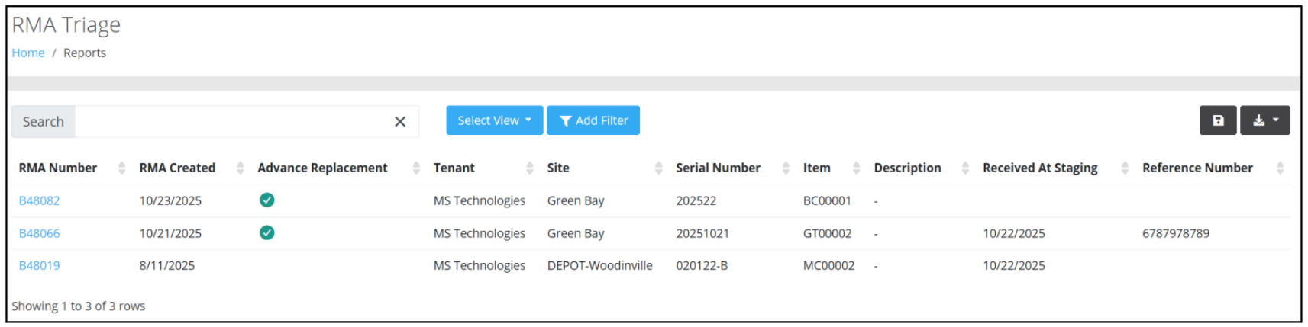Sort by RMA Created column arrows
This screenshot has width=1308, height=327.
point(241,168)
